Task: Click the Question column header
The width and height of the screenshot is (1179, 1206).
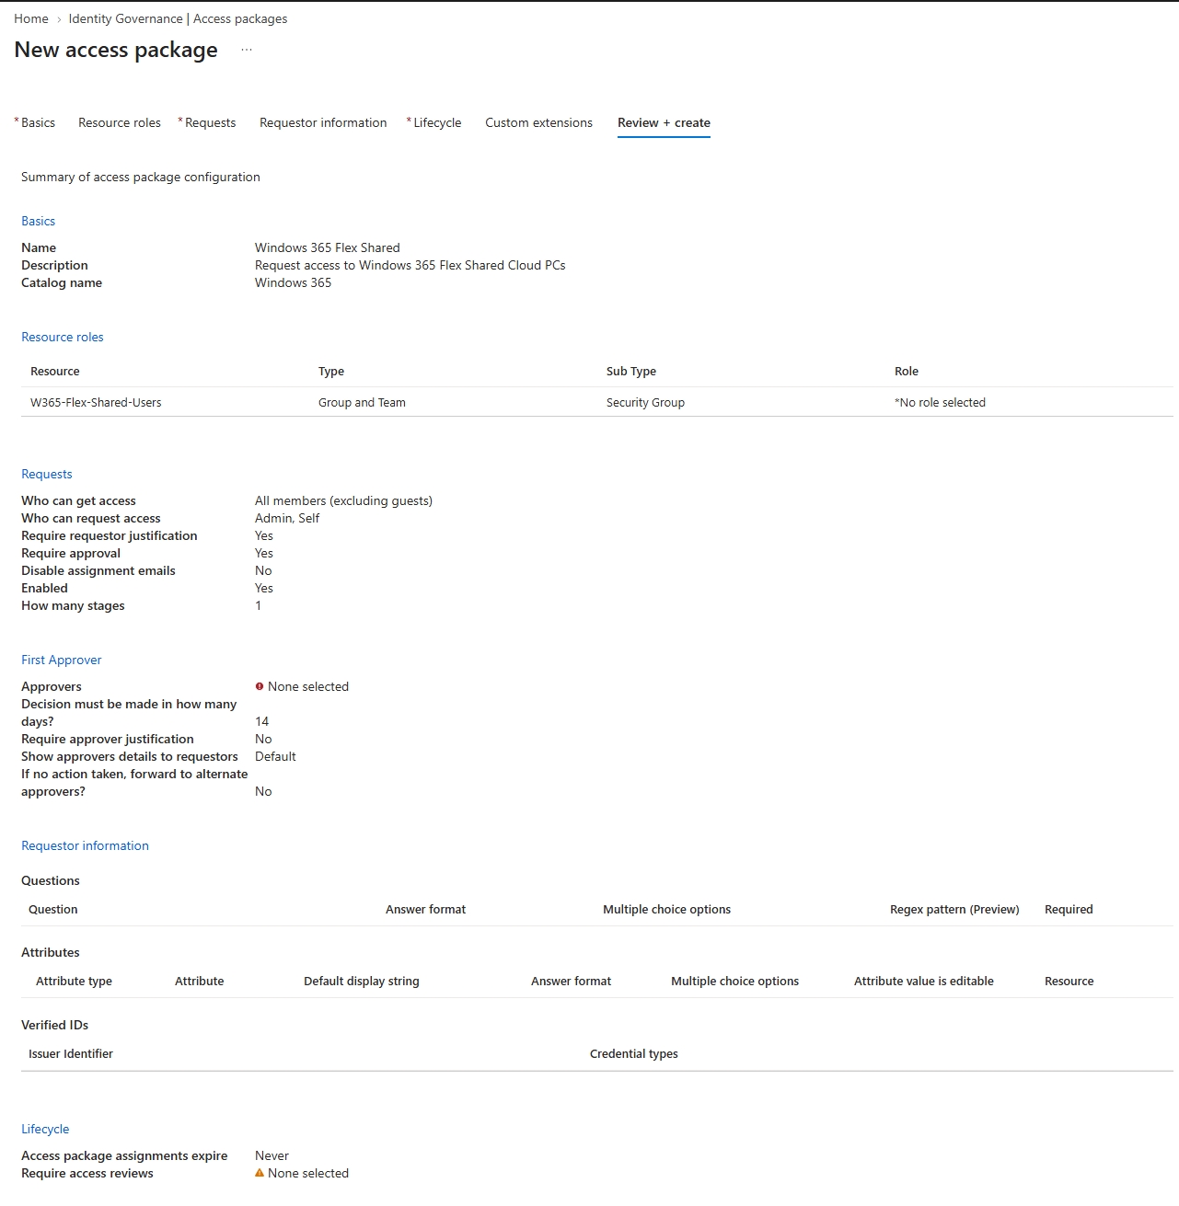Action: [x=53, y=909]
